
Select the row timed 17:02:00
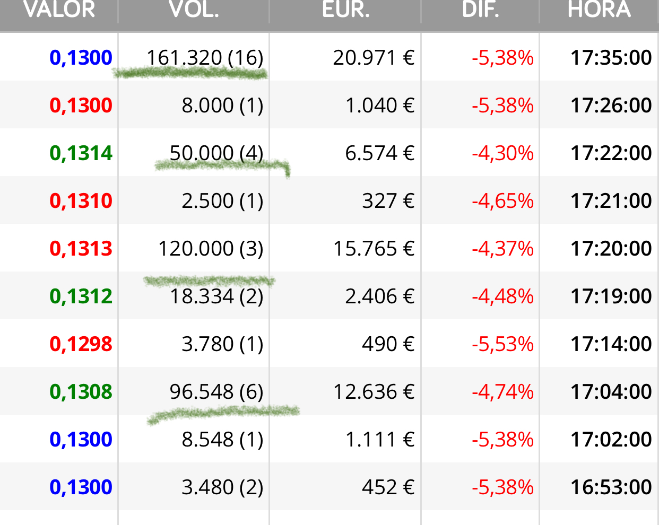pyautogui.click(x=329, y=439)
